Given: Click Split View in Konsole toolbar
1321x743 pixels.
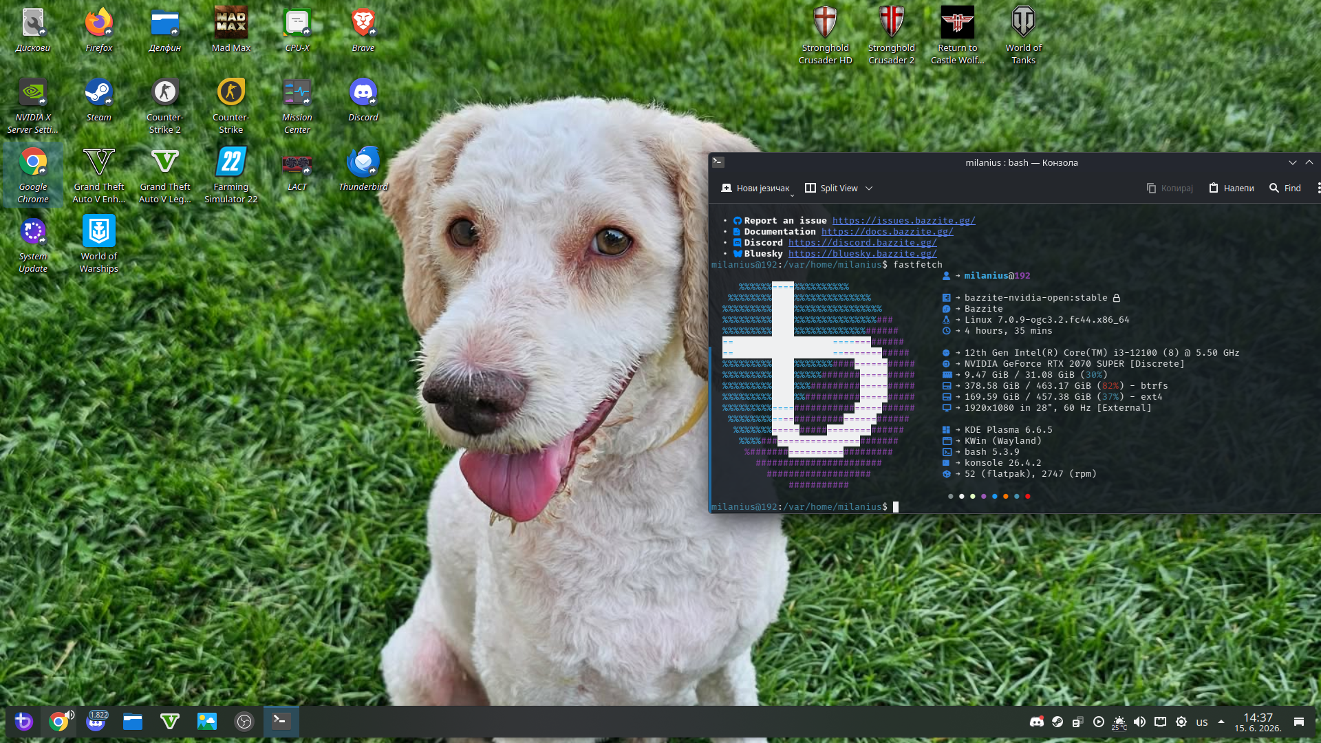Looking at the screenshot, I should point(832,188).
